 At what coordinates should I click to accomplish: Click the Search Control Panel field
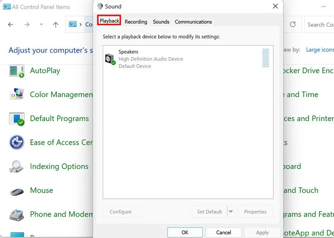(319, 25)
